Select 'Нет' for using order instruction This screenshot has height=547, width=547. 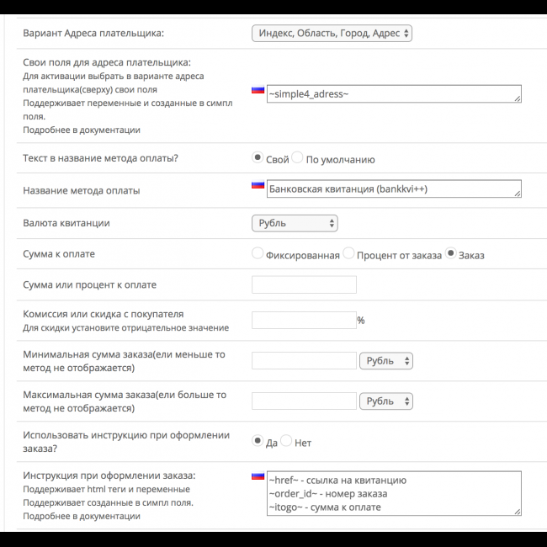pos(286,441)
